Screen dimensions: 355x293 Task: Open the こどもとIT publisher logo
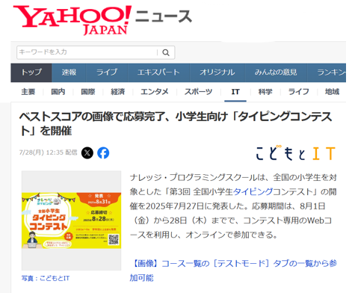(x=296, y=153)
